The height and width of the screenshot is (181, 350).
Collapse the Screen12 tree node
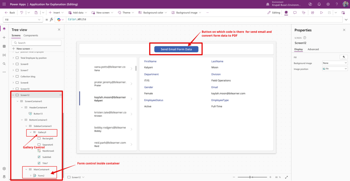pos(13,95)
